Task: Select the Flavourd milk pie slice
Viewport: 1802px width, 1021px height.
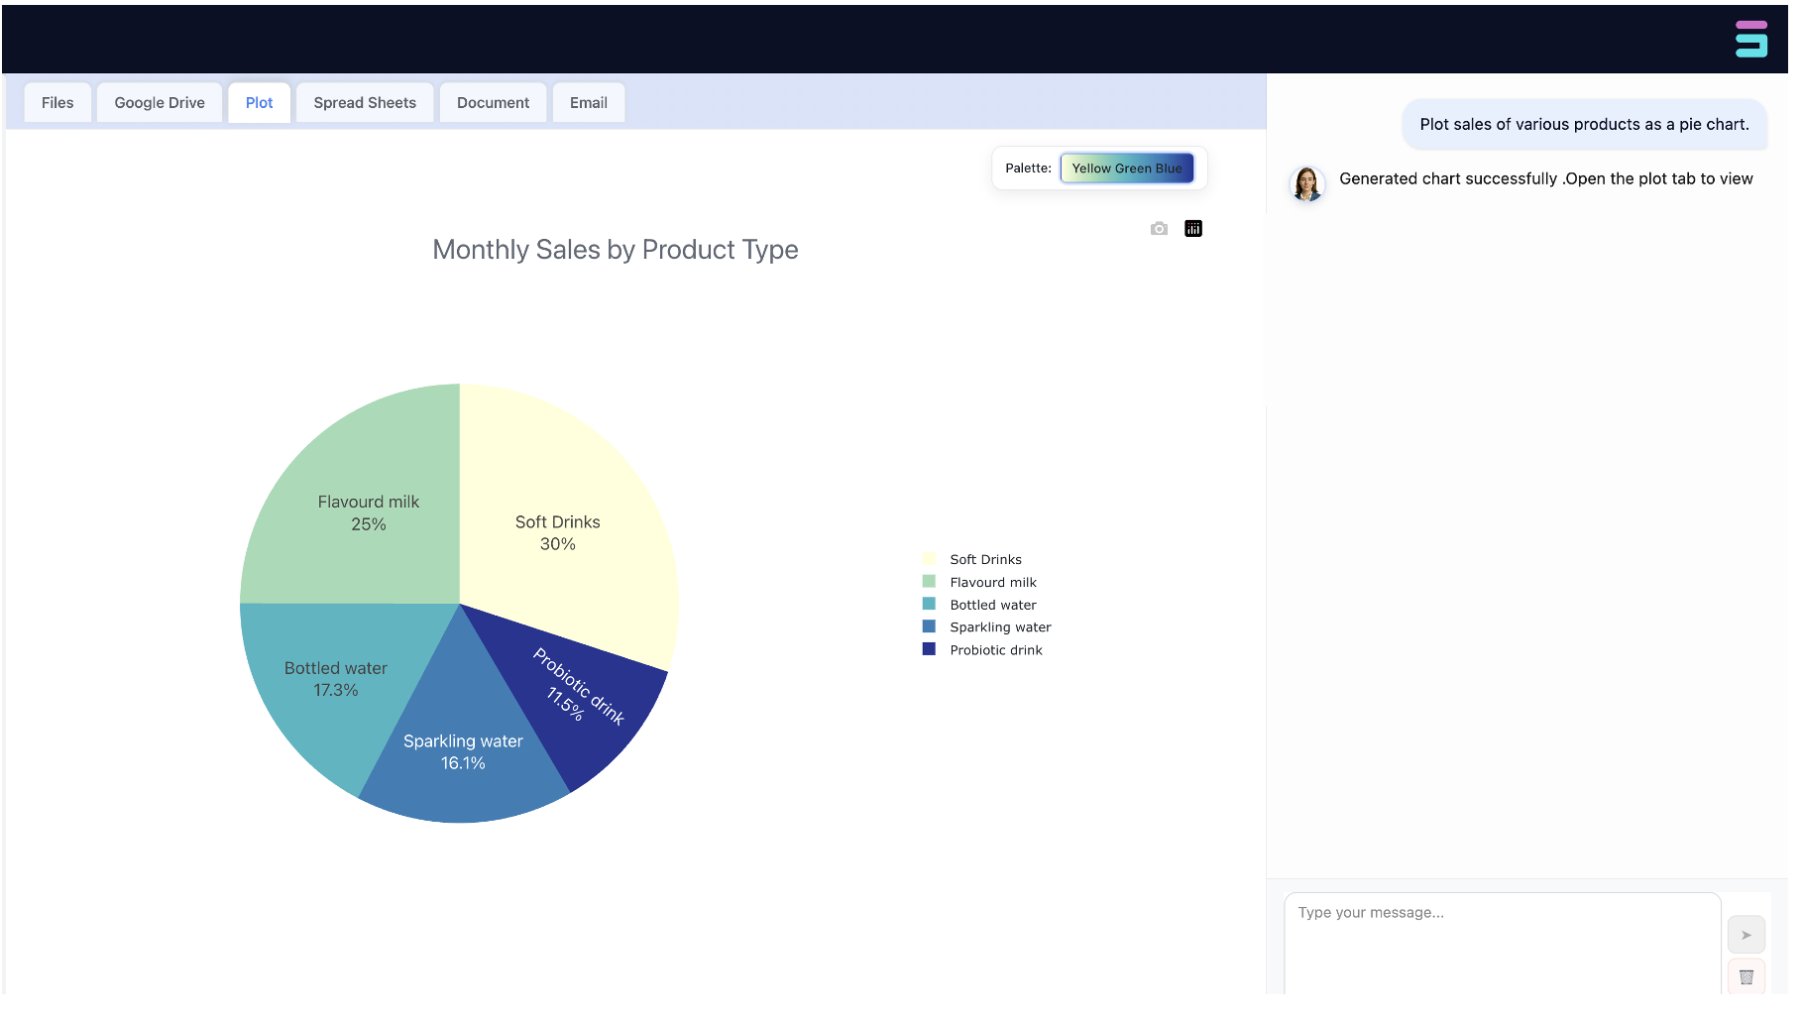Action: click(x=367, y=512)
